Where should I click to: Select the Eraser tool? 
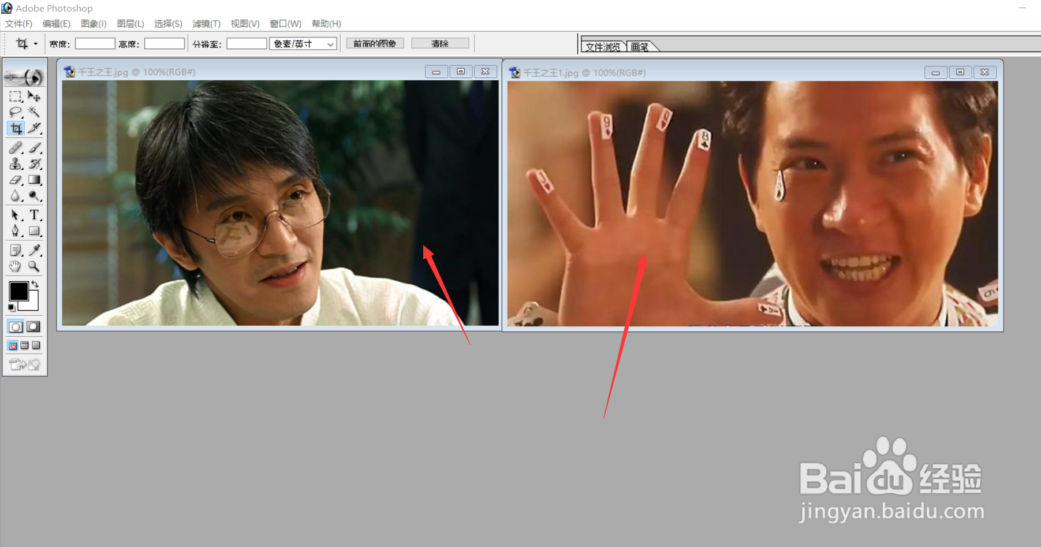[x=16, y=180]
